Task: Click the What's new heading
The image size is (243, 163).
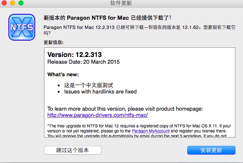Action: click(x=63, y=75)
